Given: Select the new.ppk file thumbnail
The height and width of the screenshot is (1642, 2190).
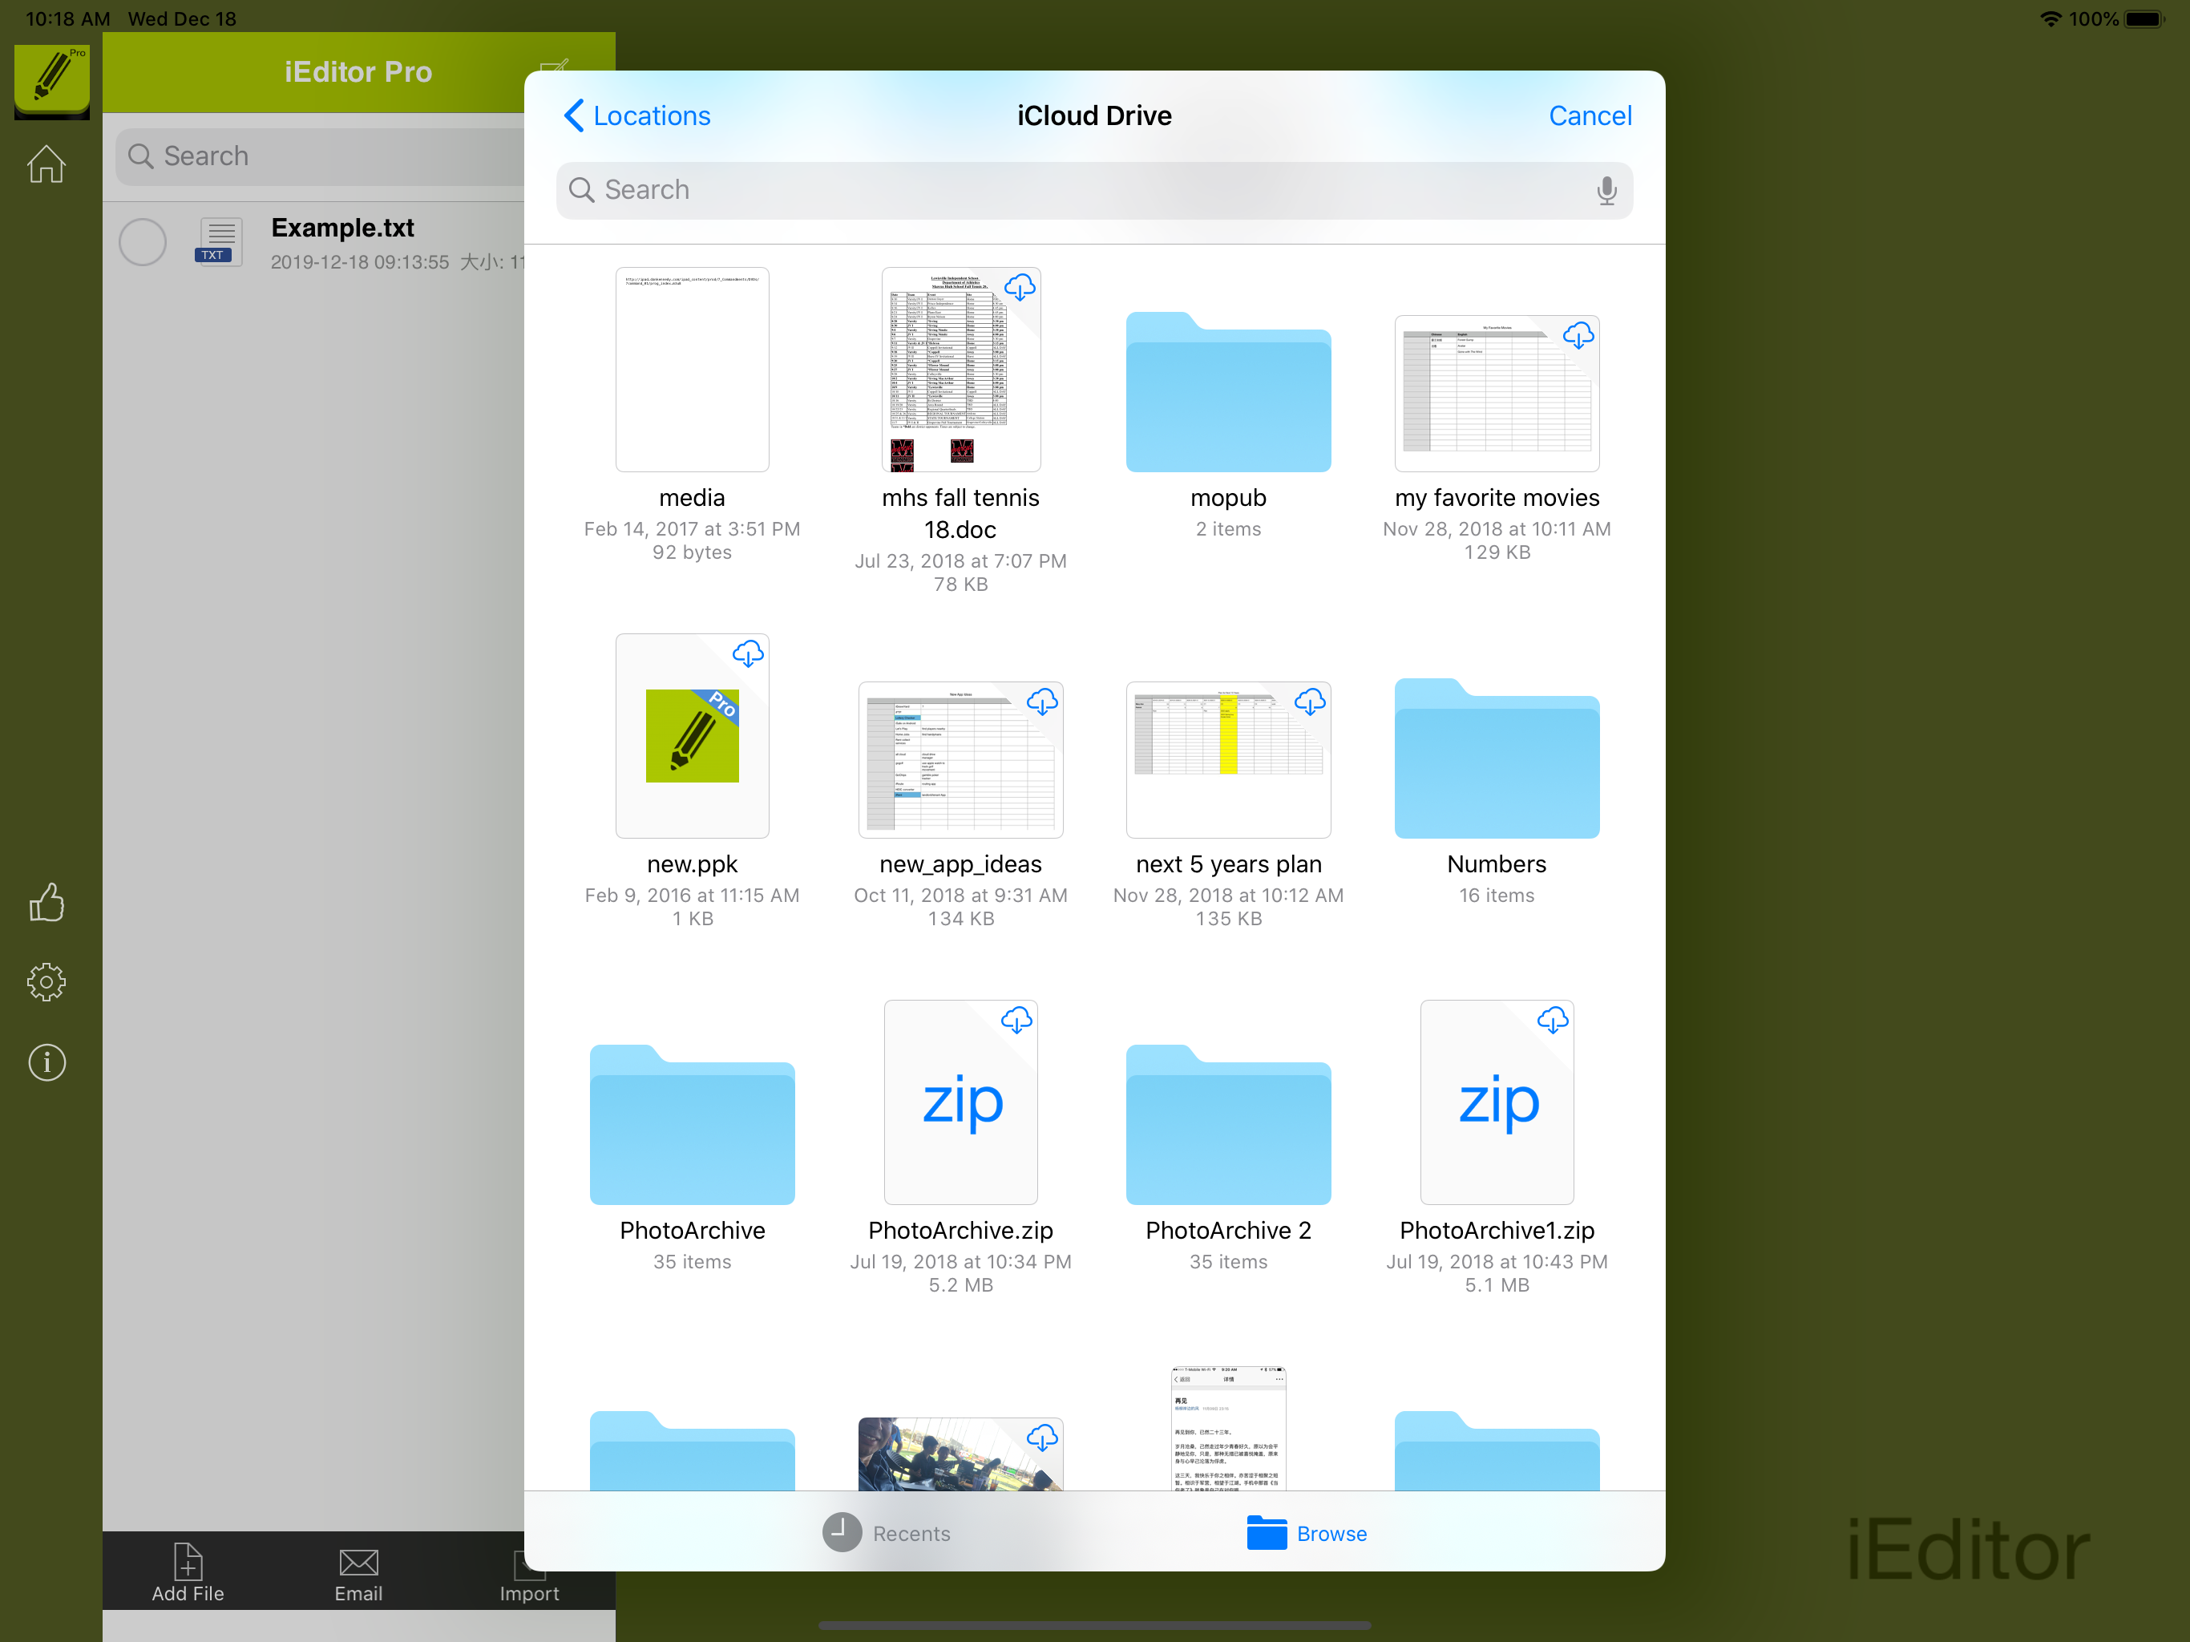Looking at the screenshot, I should (x=692, y=736).
